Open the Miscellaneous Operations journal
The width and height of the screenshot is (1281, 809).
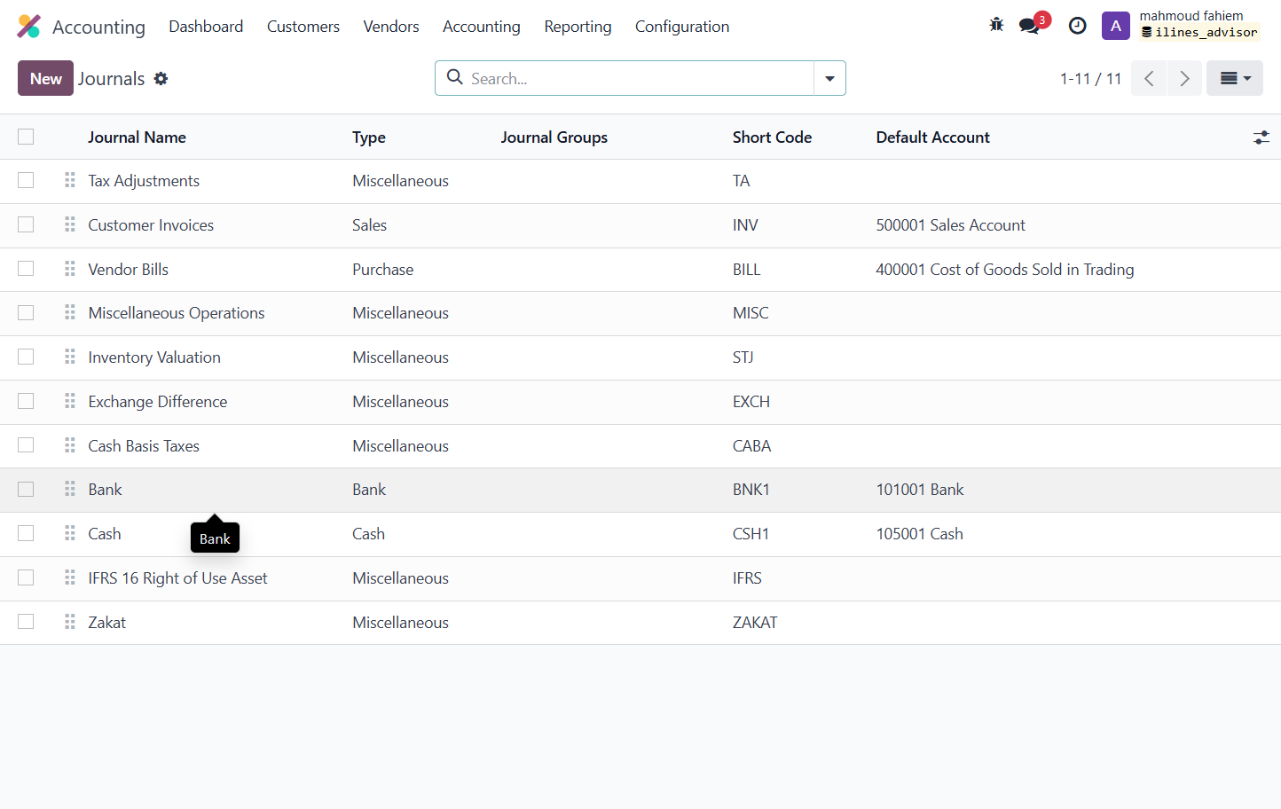click(x=177, y=313)
